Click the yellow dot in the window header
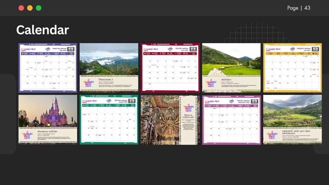 click(x=30, y=8)
